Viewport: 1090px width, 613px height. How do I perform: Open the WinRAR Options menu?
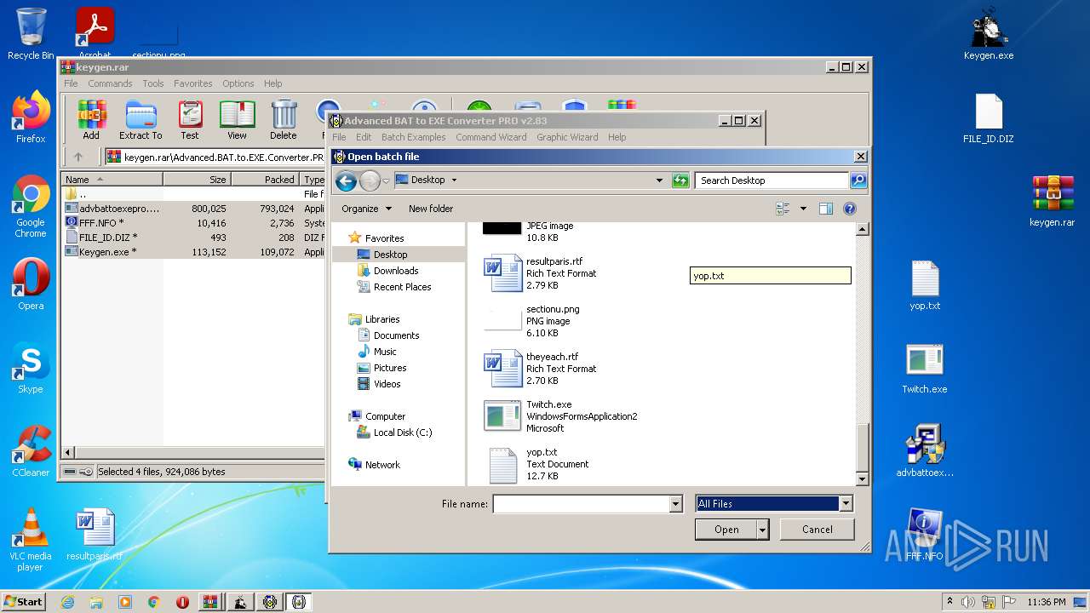pos(238,83)
